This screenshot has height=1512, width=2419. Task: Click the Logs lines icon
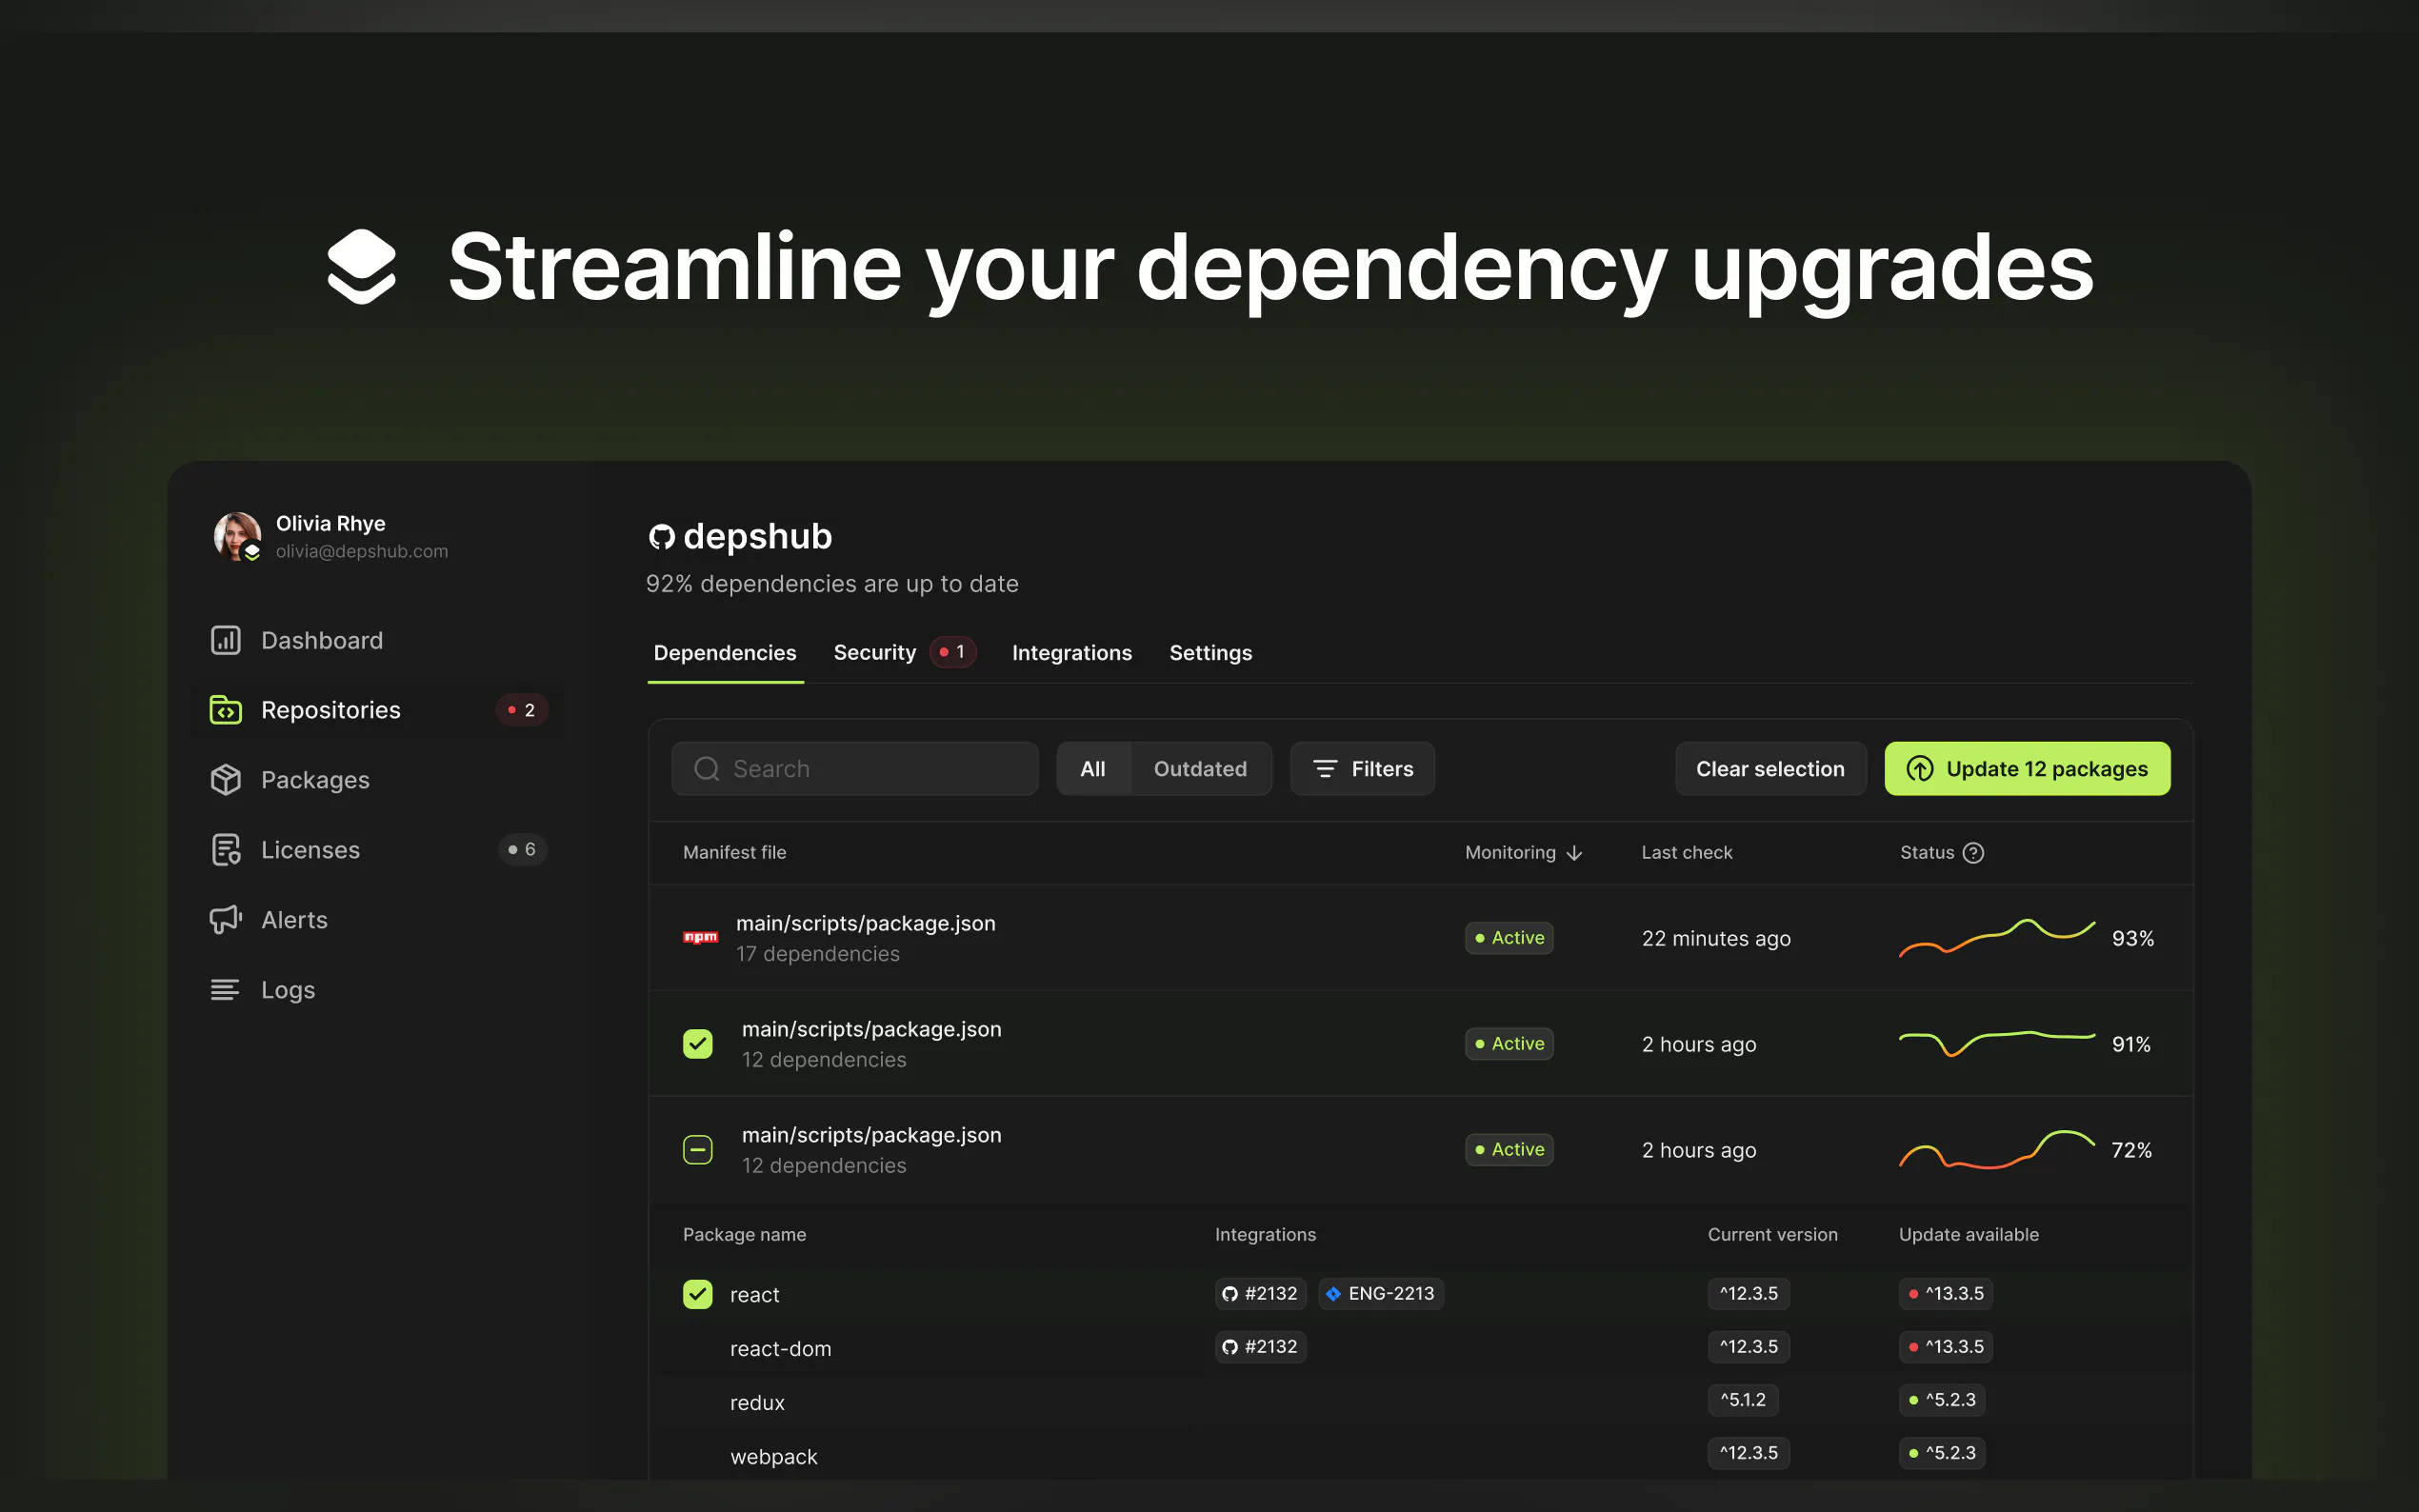point(225,990)
